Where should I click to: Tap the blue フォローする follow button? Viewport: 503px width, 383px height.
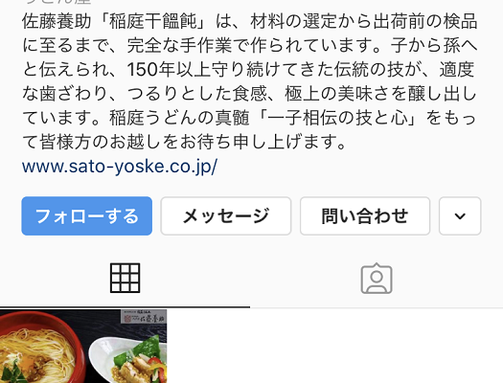pos(87,216)
